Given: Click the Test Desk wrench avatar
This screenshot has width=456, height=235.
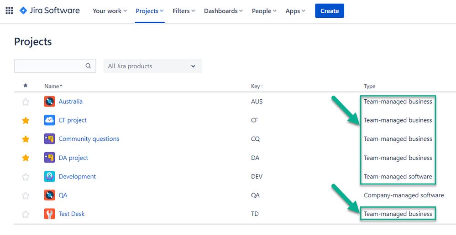Looking at the screenshot, I should click(49, 214).
